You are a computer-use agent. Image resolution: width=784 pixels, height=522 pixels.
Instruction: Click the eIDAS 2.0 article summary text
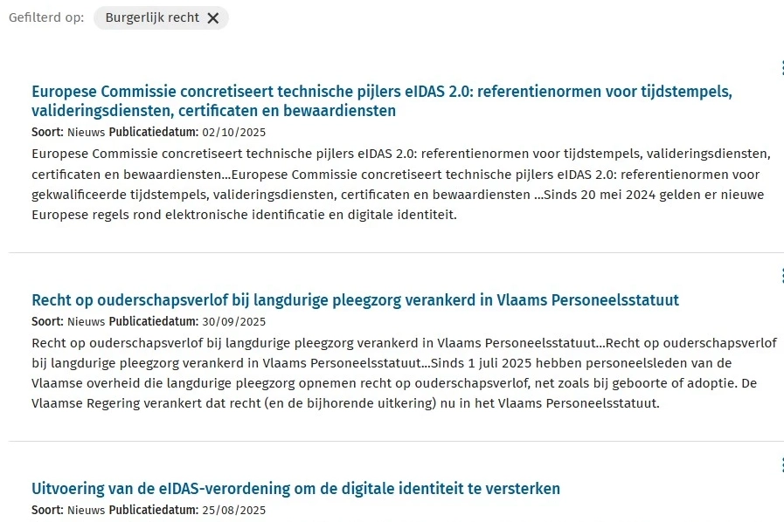pyautogui.click(x=400, y=184)
